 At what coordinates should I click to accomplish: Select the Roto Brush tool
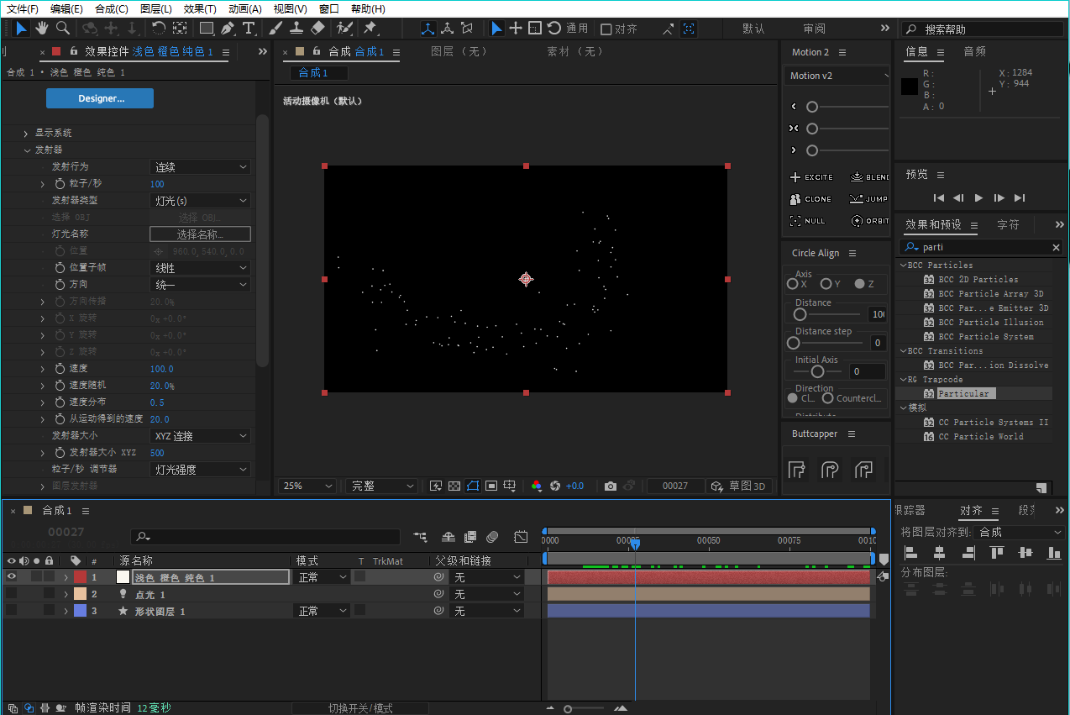tap(345, 28)
